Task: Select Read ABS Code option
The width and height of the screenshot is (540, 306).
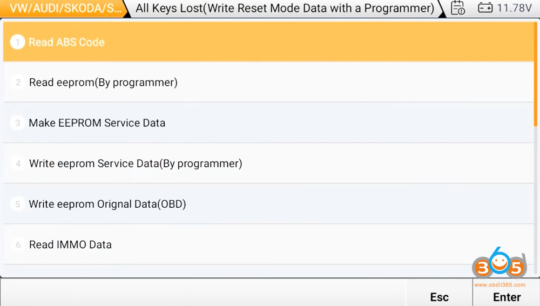Action: pyautogui.click(x=66, y=42)
